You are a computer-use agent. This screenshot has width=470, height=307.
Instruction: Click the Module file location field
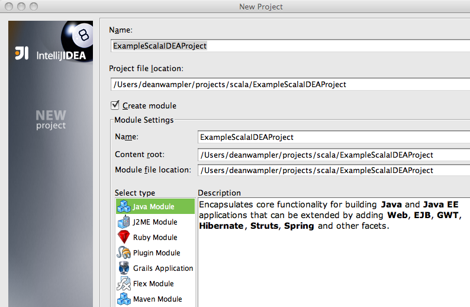[334, 170]
